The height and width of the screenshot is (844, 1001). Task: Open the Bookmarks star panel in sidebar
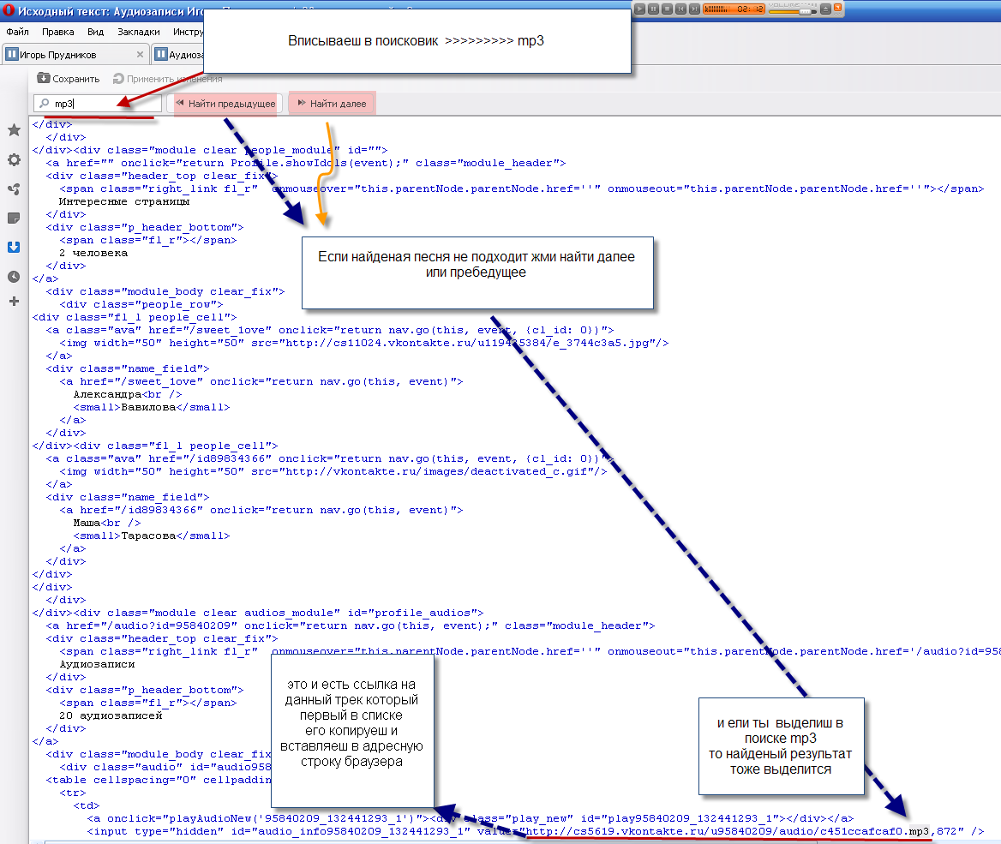14,130
